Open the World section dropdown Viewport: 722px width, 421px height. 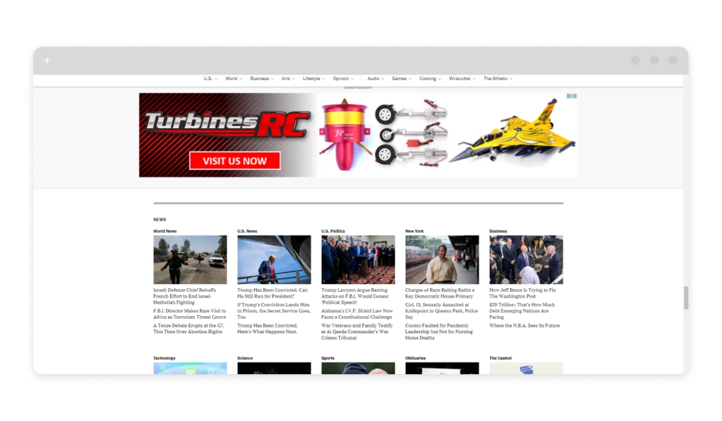tap(233, 79)
